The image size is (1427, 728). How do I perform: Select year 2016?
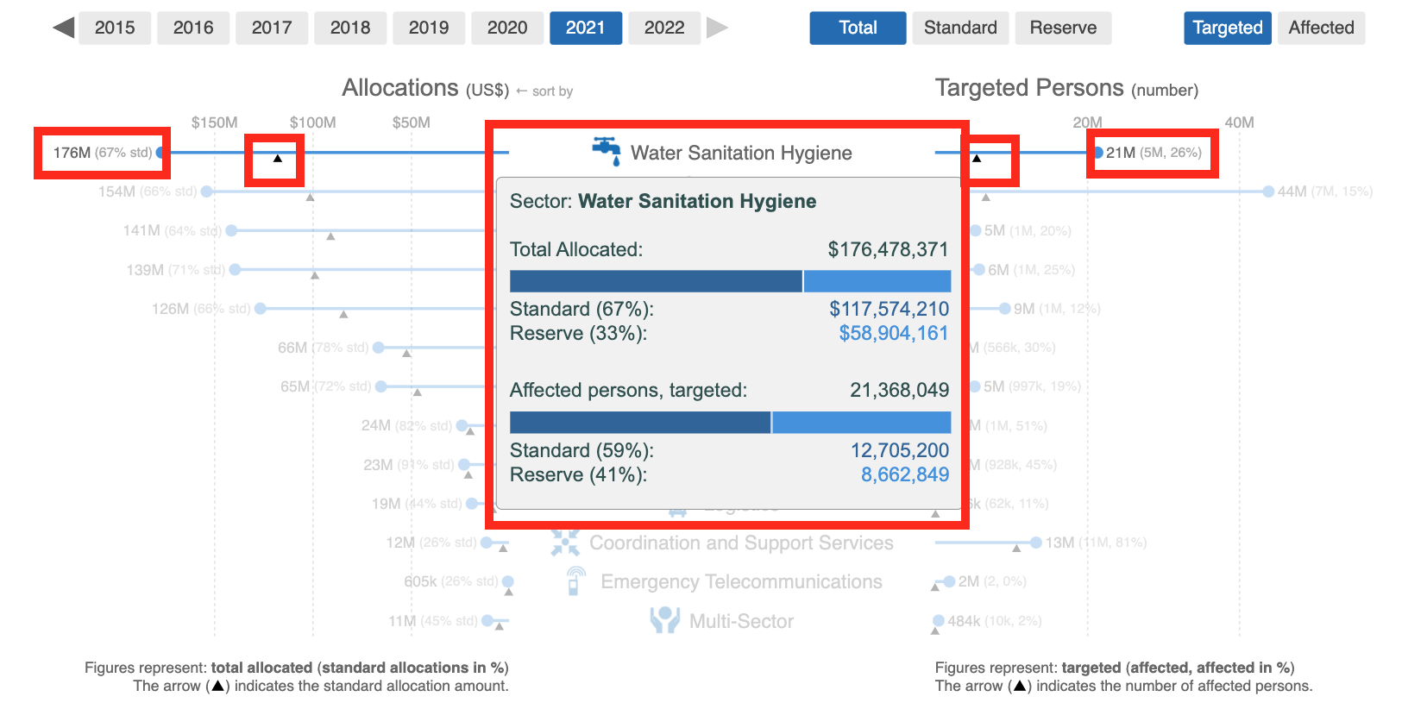pyautogui.click(x=193, y=28)
